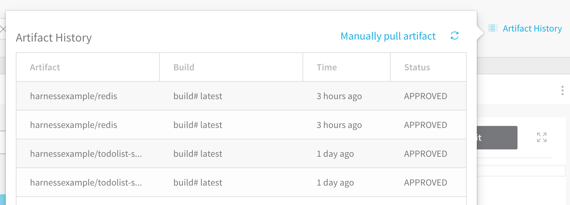The image size is (570, 205).
Task: Click APPROVED status in the second row
Action: (x=426, y=125)
